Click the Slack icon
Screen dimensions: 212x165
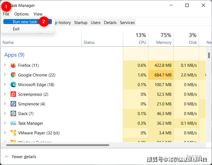(x=13, y=114)
